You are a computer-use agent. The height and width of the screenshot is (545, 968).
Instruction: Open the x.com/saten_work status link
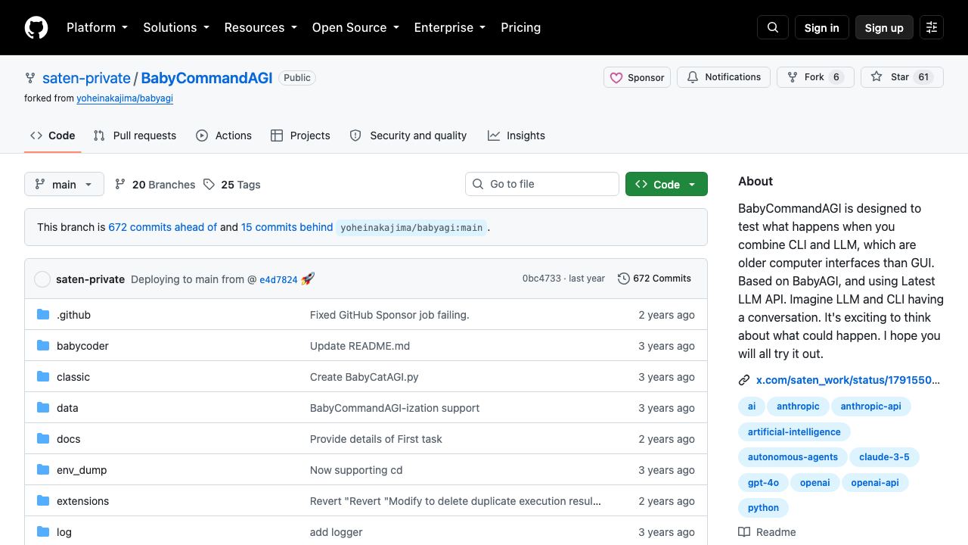[x=848, y=380]
